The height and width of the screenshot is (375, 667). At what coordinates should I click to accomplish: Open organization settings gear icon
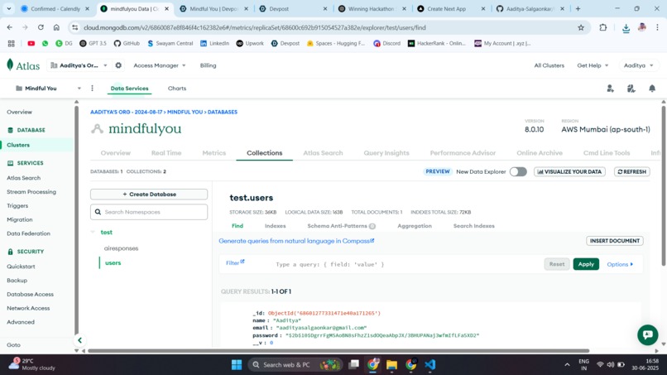(118, 65)
